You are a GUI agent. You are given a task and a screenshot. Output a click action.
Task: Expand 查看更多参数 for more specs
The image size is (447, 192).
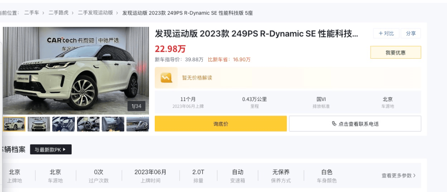pos(398,175)
